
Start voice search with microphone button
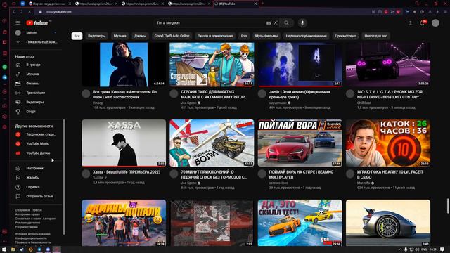pos(302,23)
